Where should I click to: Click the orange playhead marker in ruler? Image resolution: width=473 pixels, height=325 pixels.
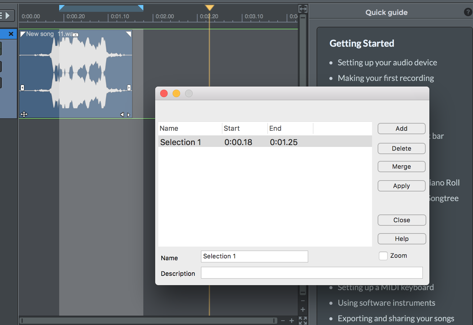209,7
